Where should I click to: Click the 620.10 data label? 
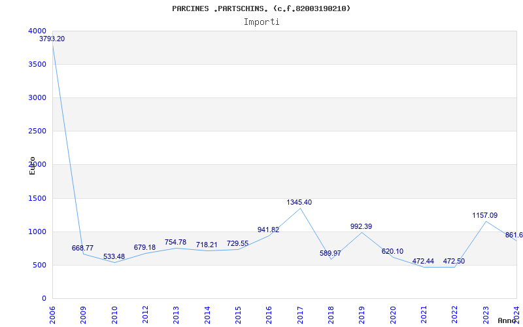392,252
